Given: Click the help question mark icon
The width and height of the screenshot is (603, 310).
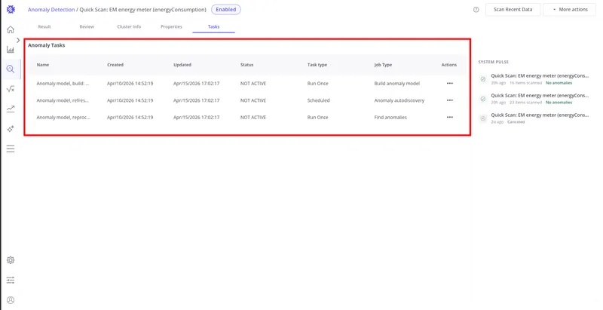Looking at the screenshot, I should pos(476,10).
